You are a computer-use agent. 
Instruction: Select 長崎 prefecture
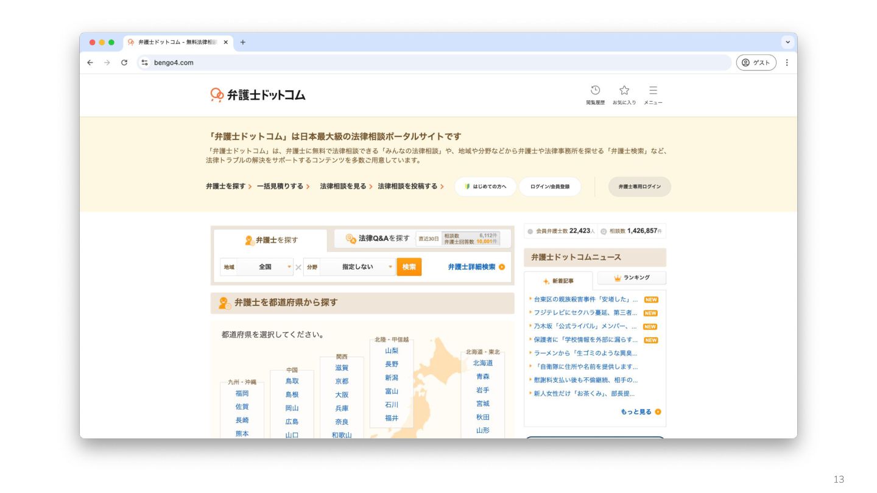[242, 420]
